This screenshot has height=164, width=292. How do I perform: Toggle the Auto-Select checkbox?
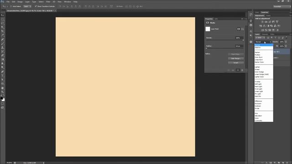click(11, 6)
